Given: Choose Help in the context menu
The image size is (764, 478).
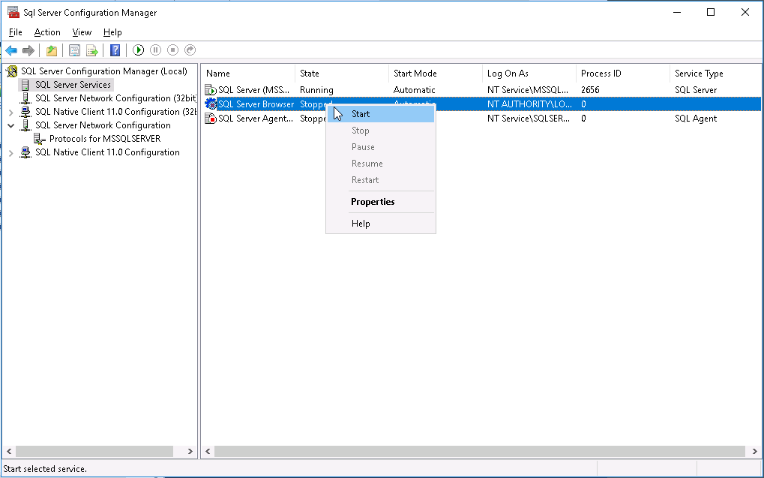Looking at the screenshot, I should (381, 224).
